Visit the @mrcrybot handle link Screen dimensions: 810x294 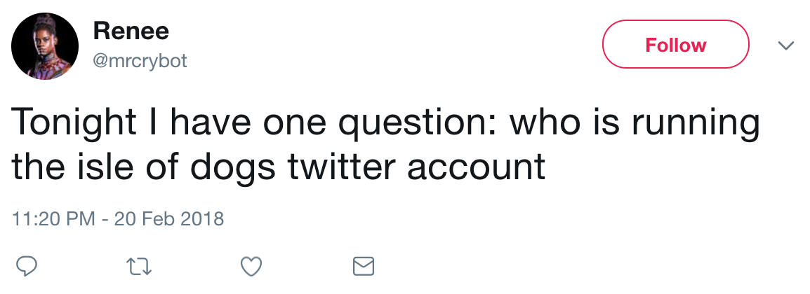click(x=140, y=62)
